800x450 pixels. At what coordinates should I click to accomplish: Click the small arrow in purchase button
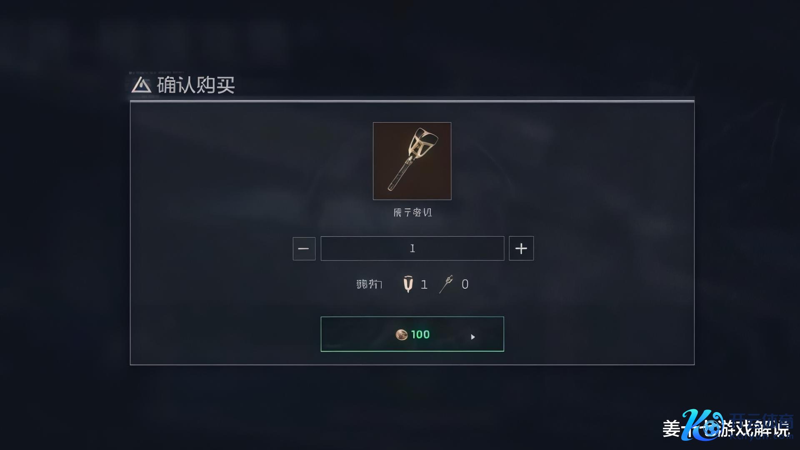point(472,337)
